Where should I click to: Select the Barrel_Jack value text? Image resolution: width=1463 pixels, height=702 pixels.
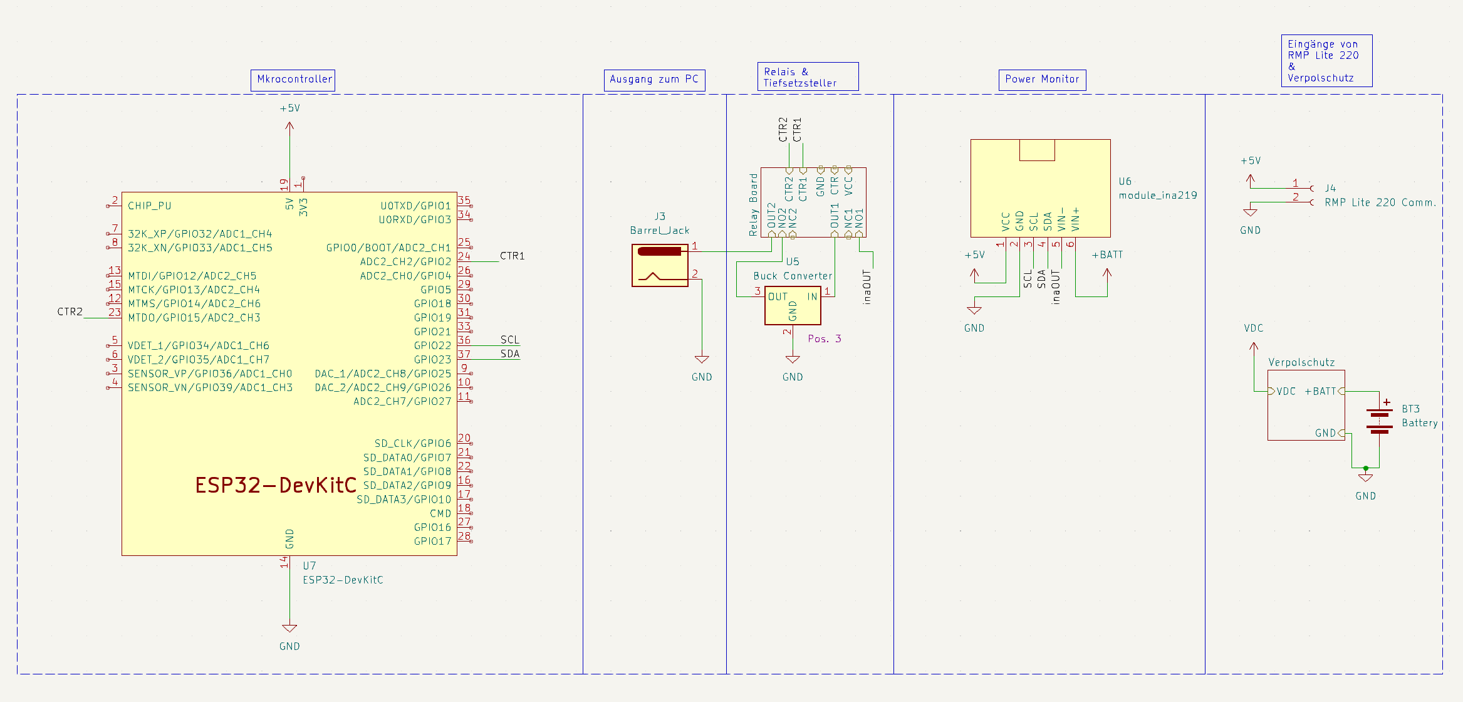tap(660, 231)
